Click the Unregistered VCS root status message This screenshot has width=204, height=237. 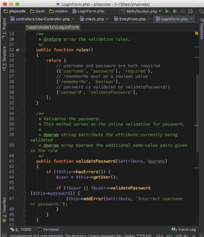[81, 236]
